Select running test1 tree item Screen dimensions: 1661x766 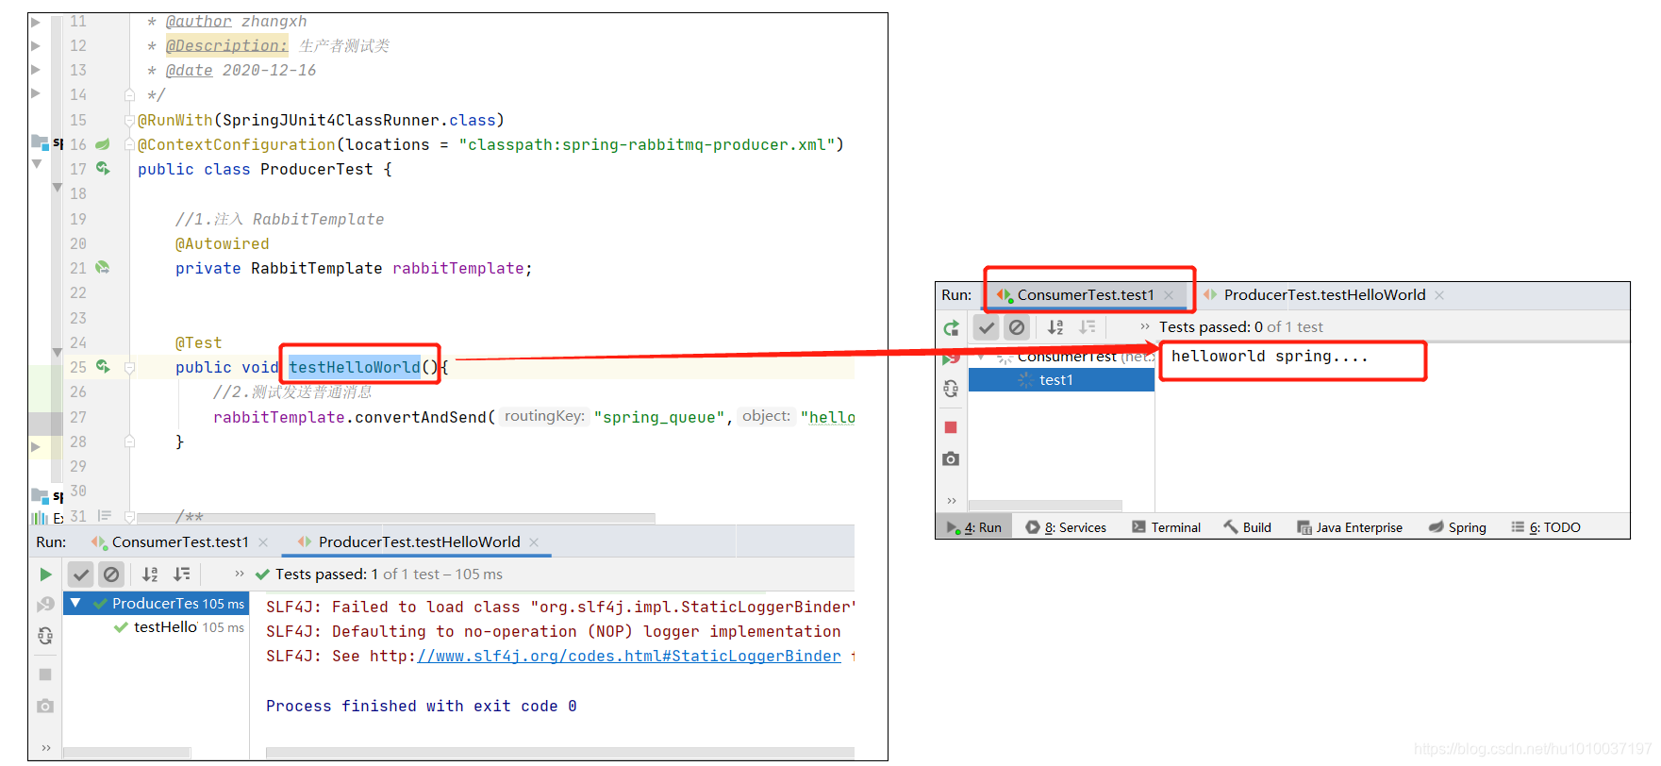click(1061, 380)
